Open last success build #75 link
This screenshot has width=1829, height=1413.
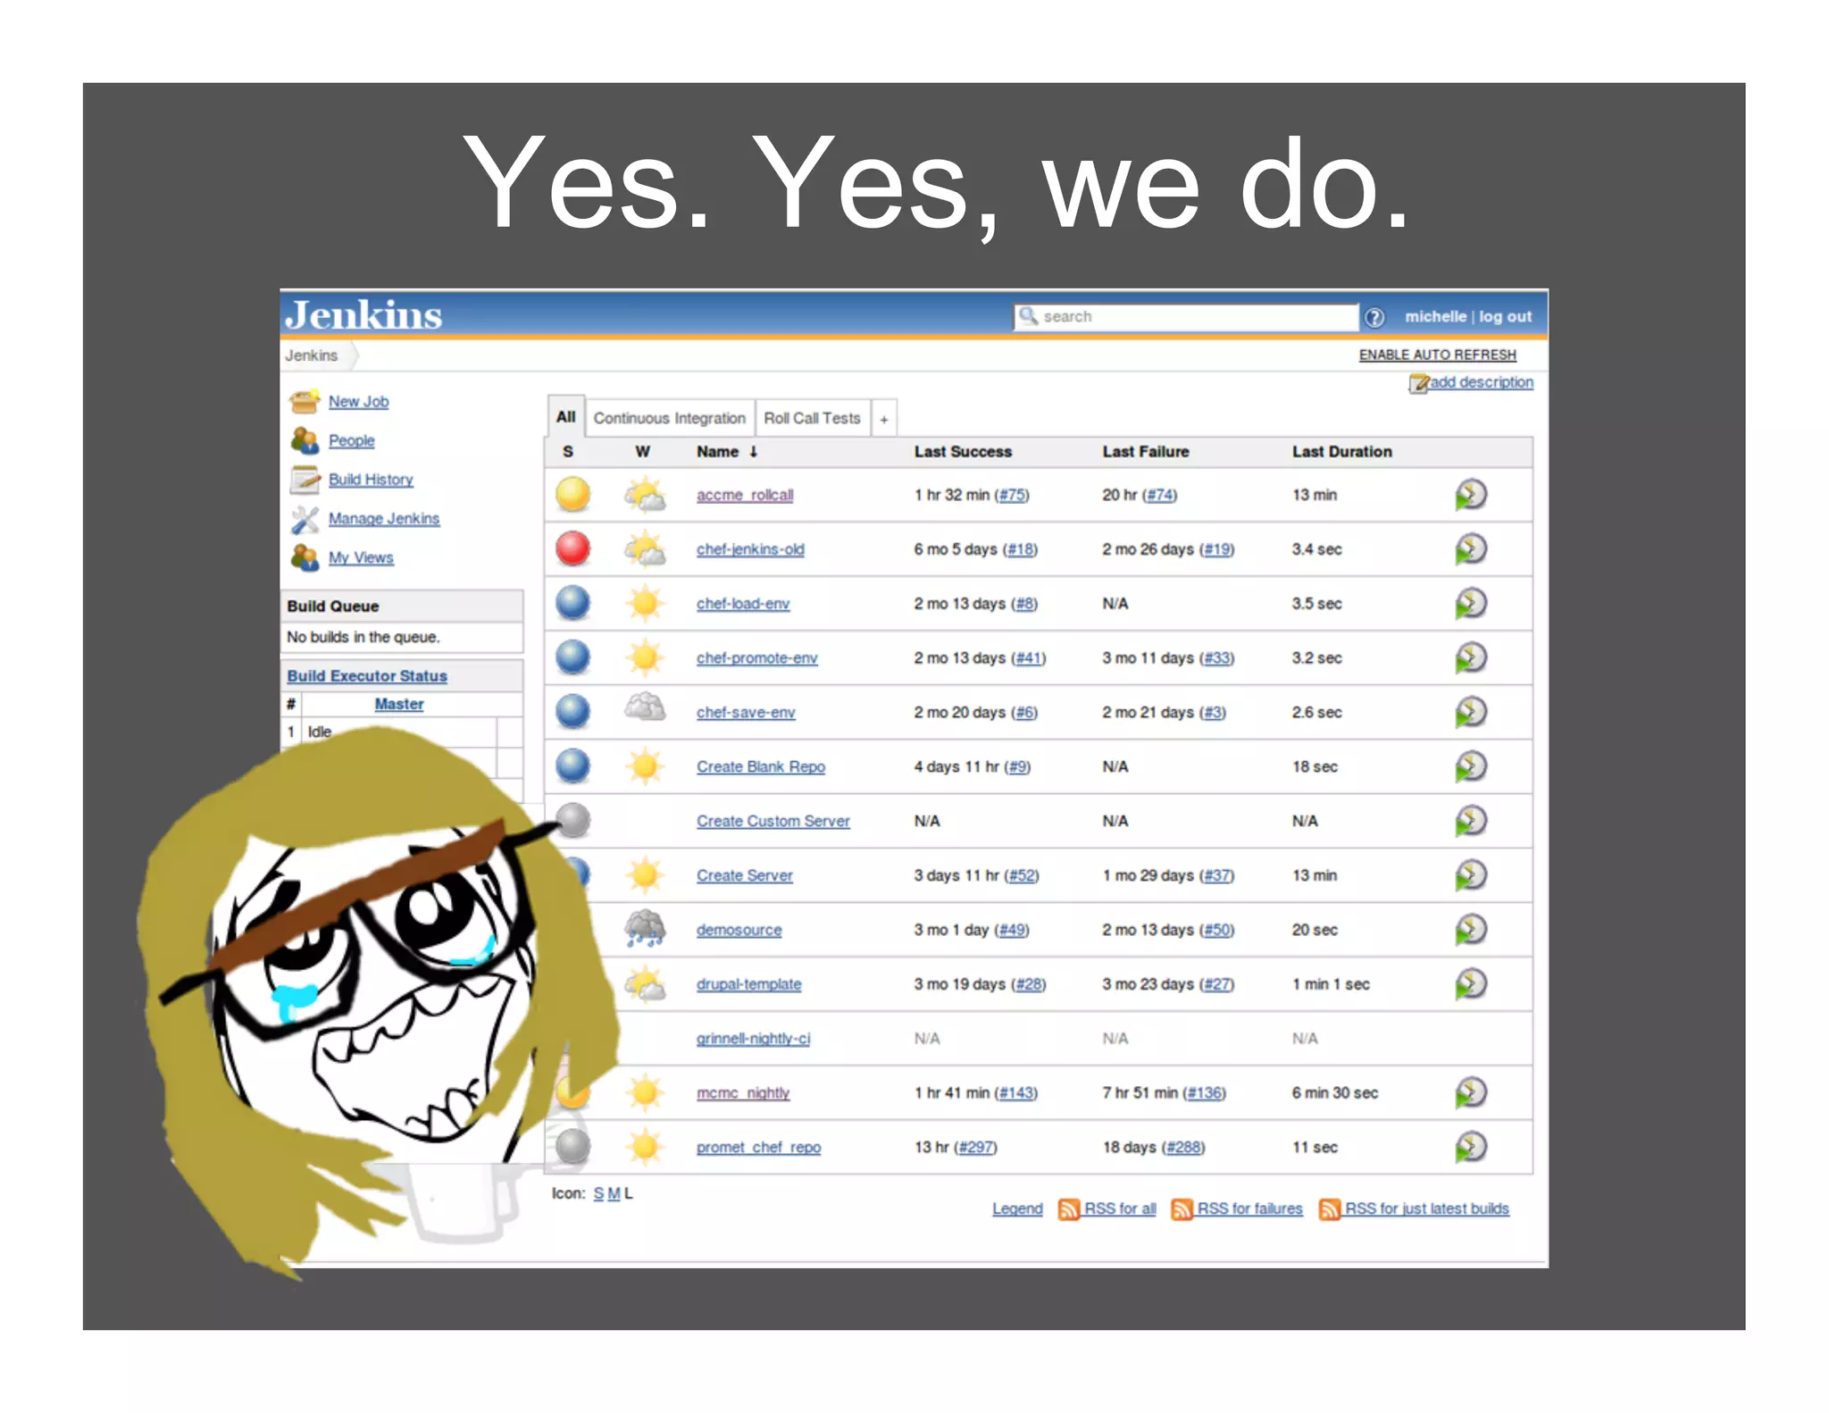tap(1012, 495)
